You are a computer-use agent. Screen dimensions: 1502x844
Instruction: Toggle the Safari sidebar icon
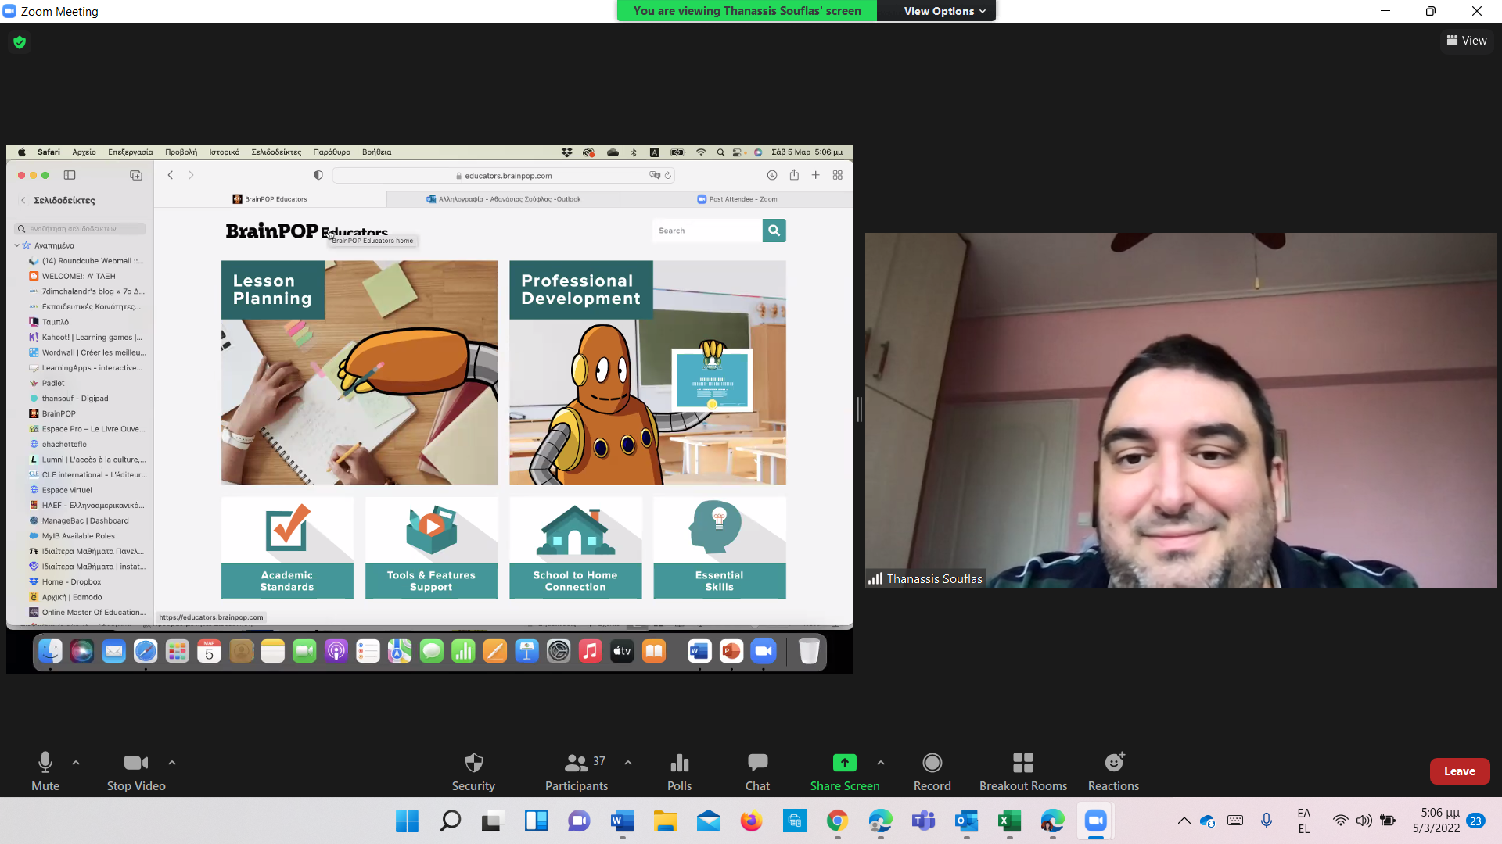(70, 175)
